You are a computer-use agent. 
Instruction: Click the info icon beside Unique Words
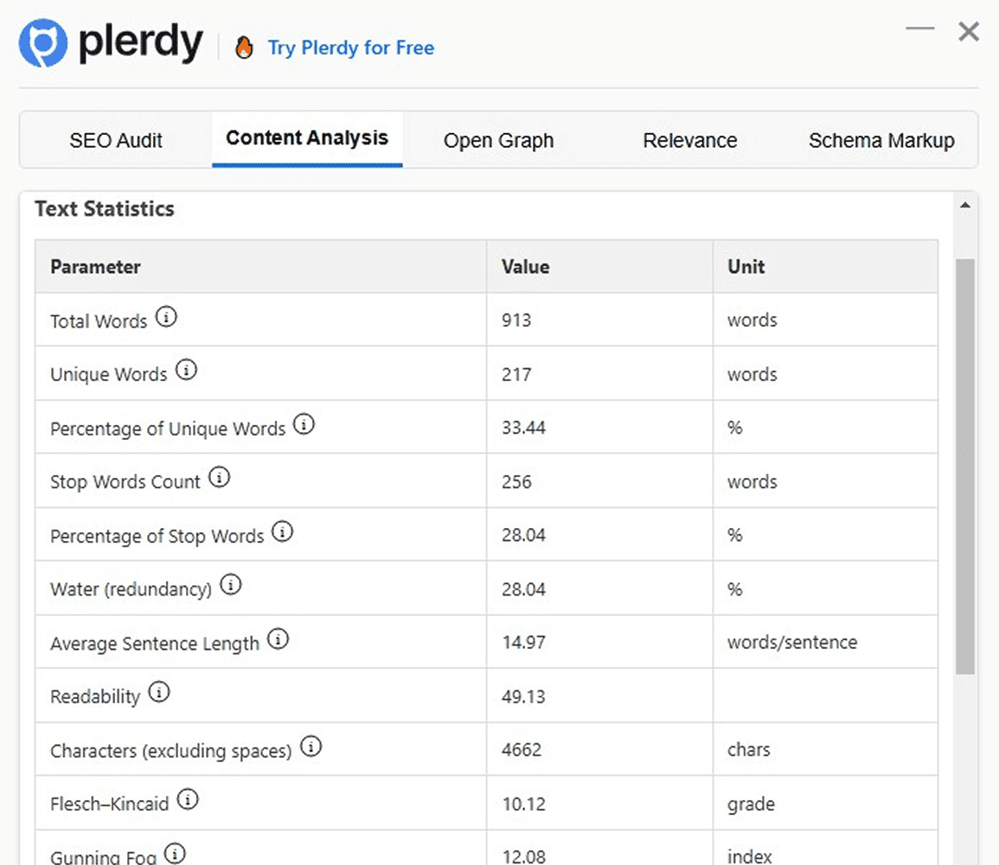(186, 372)
